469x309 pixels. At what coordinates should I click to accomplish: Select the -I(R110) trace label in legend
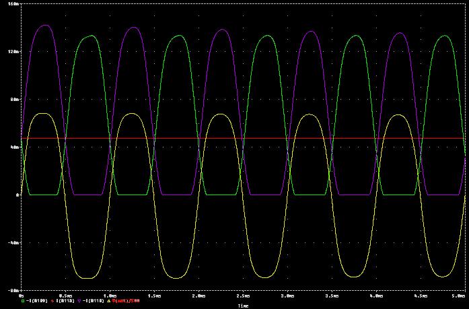[94, 301]
